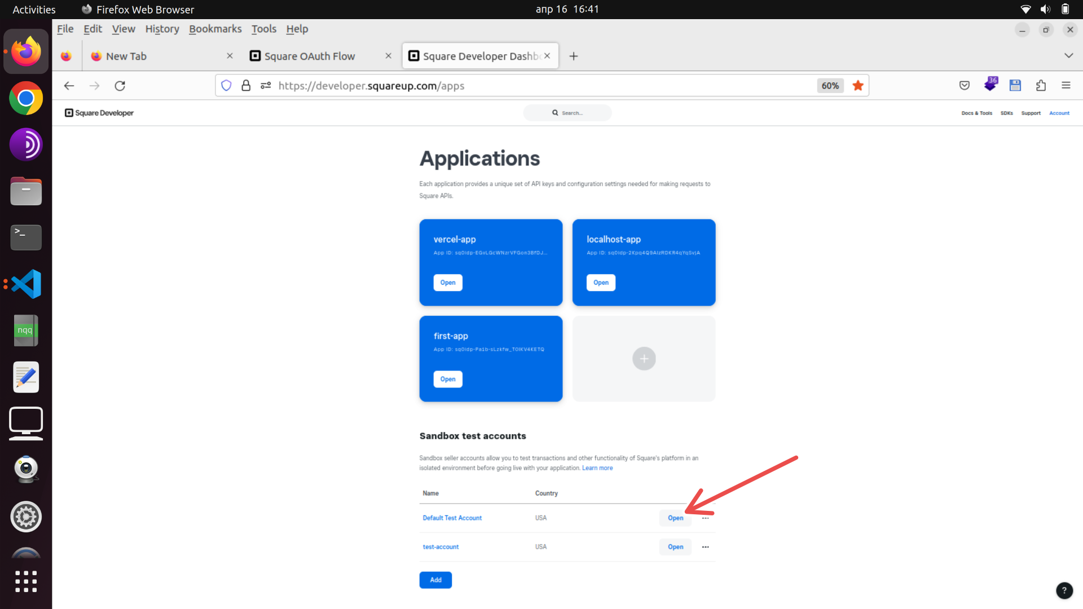Open more options for test-account row
This screenshot has width=1083, height=609.
click(x=705, y=547)
